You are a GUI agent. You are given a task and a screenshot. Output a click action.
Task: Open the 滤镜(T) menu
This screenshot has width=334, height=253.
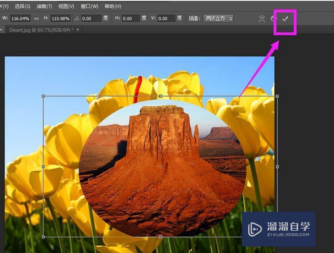coord(44,6)
